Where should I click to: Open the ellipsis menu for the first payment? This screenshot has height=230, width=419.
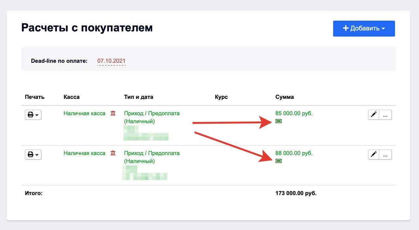pos(385,115)
